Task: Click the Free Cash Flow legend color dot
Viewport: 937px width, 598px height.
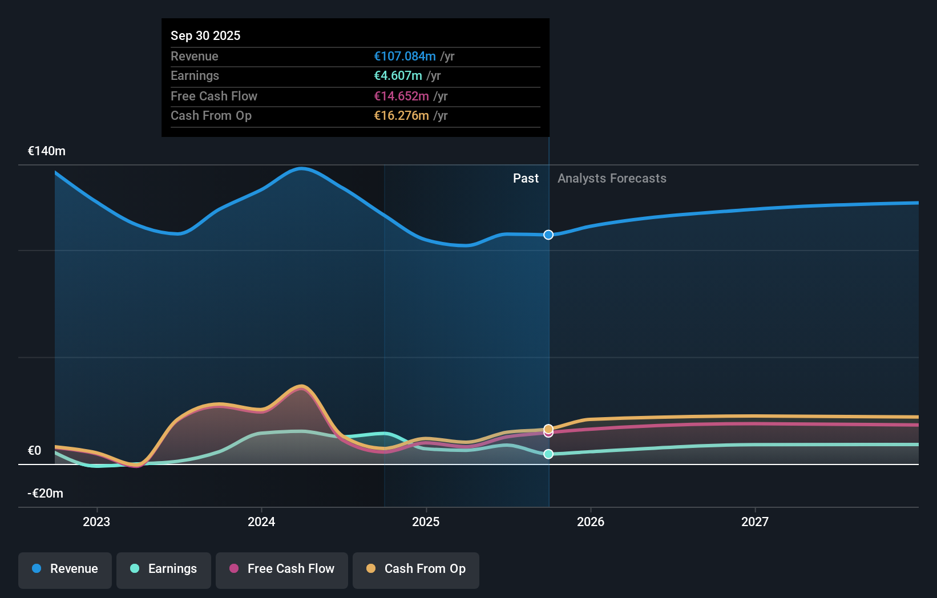Action: (233, 569)
